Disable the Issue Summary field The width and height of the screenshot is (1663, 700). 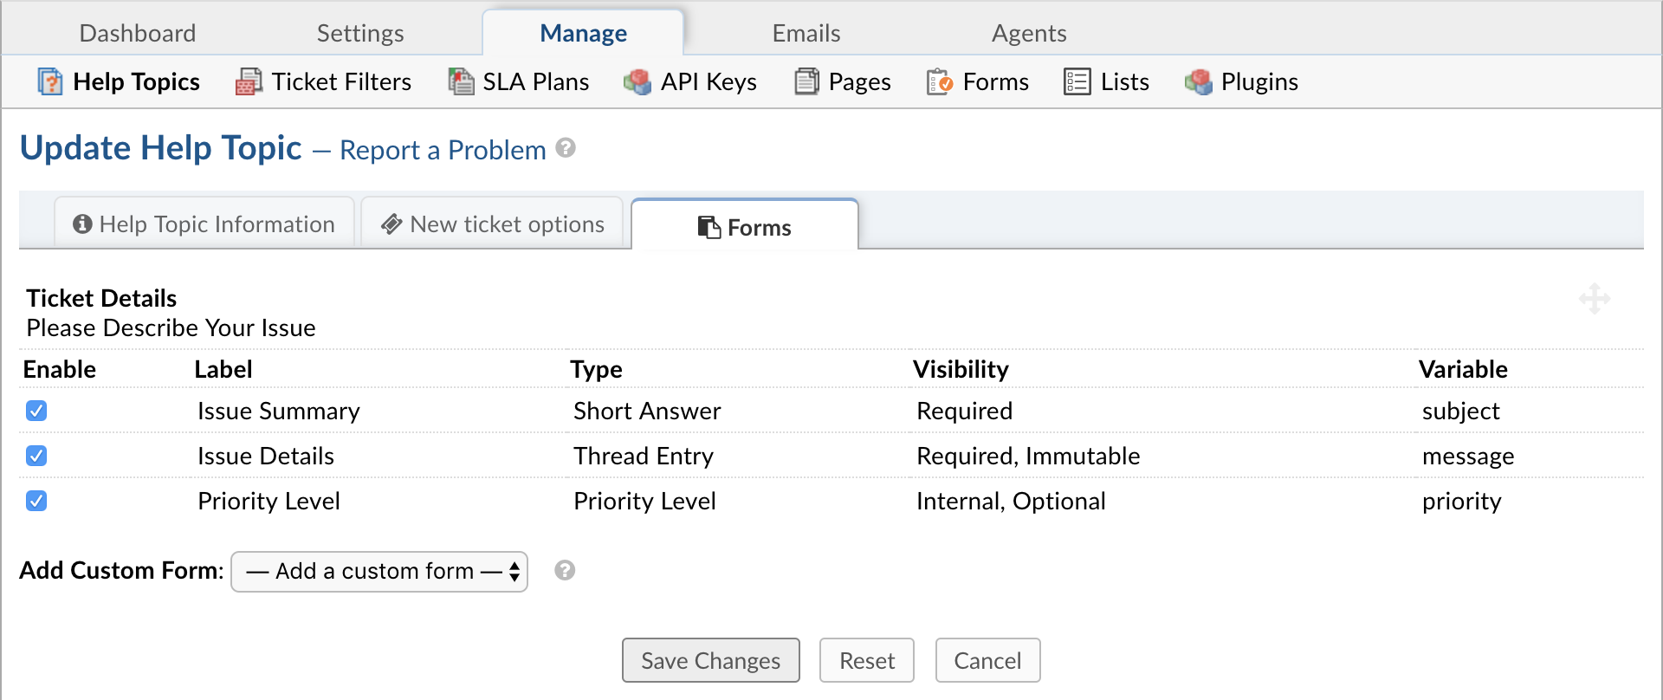coord(36,411)
